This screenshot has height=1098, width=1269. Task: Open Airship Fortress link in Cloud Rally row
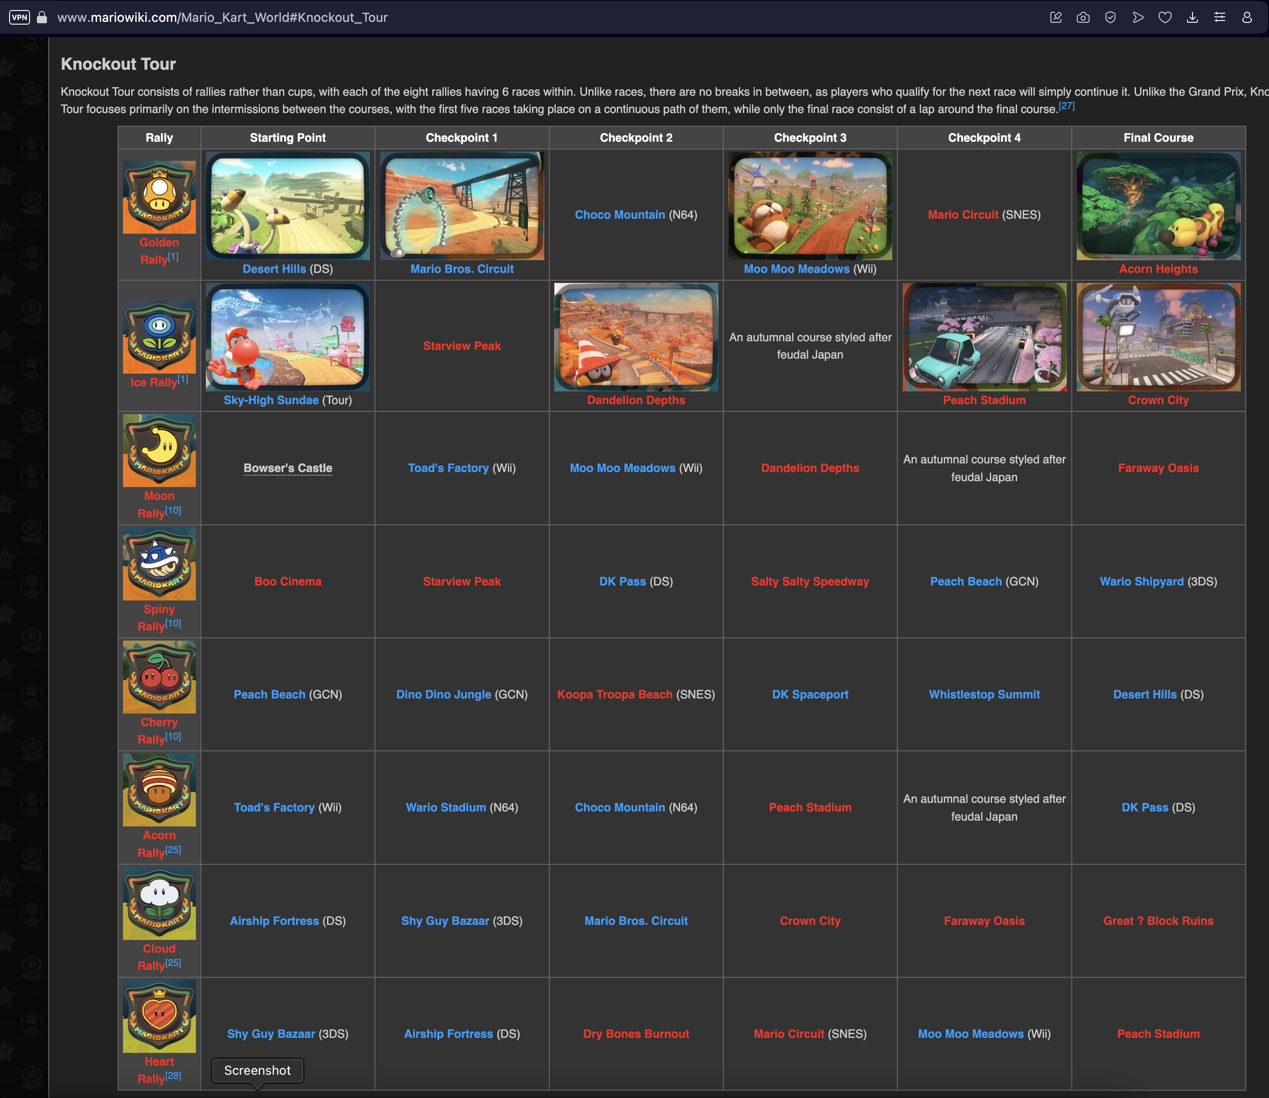coord(274,921)
